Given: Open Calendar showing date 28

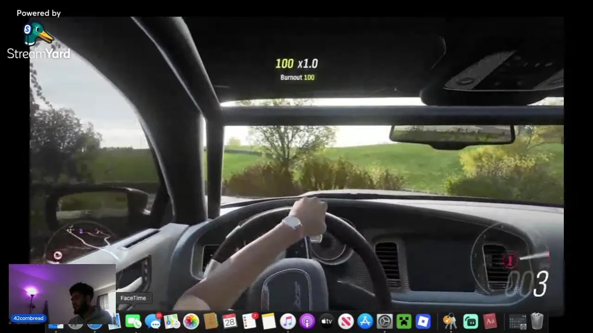Looking at the screenshot, I should (230, 321).
